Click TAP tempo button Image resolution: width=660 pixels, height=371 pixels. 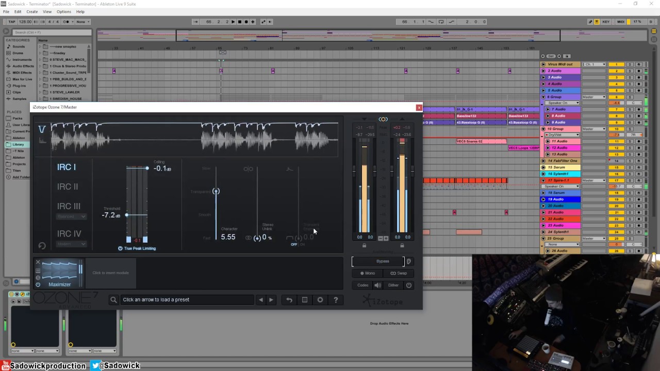coord(11,22)
